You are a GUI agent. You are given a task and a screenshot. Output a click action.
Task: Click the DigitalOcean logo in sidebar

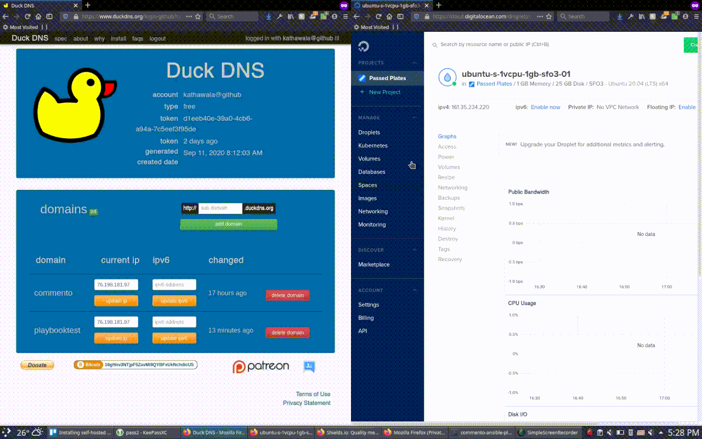pos(364,46)
